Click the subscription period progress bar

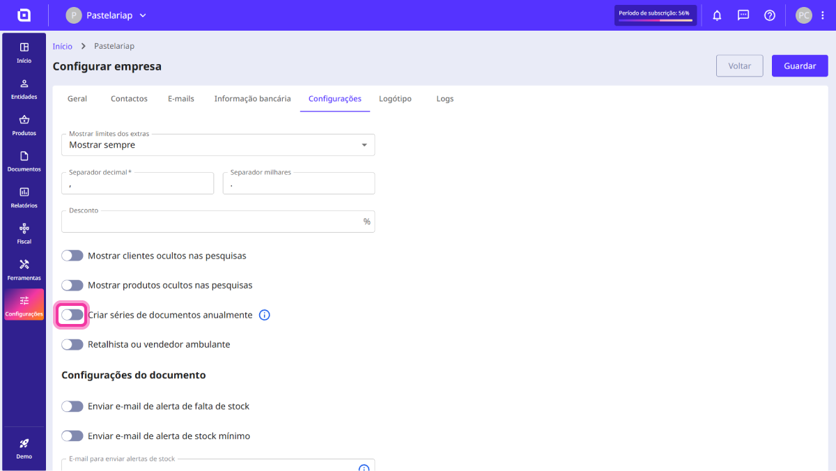(x=656, y=21)
